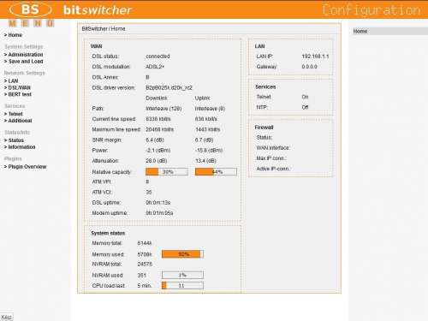428x321 pixels.
Task: Click ATM VCI value 35
Action: 149,192
